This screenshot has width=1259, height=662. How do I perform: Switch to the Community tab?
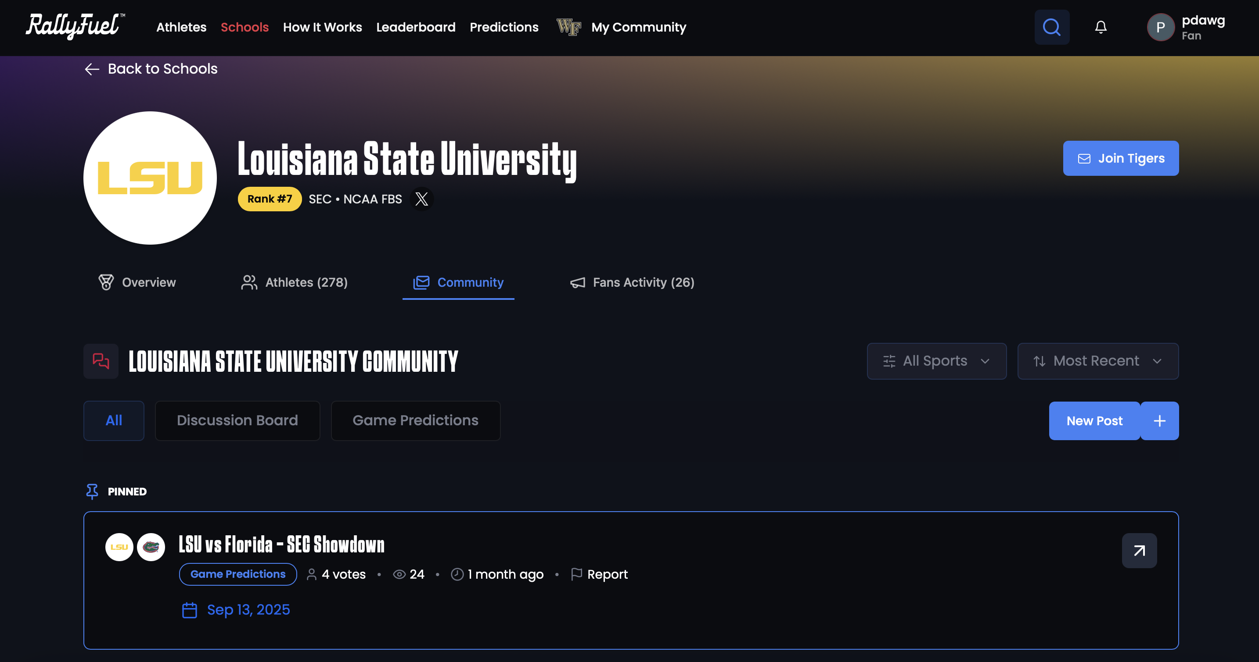coord(458,283)
